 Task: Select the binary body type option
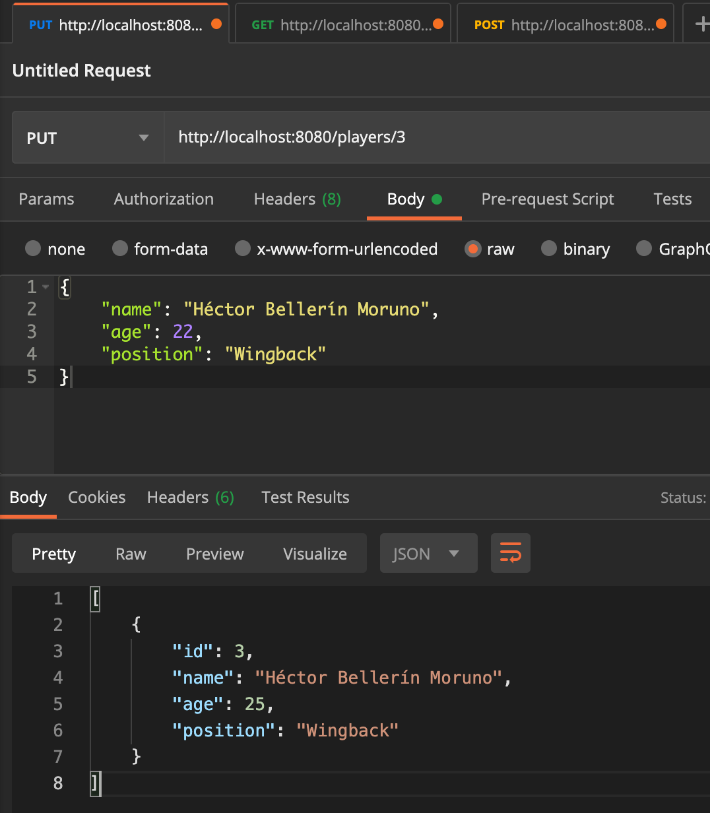[549, 249]
